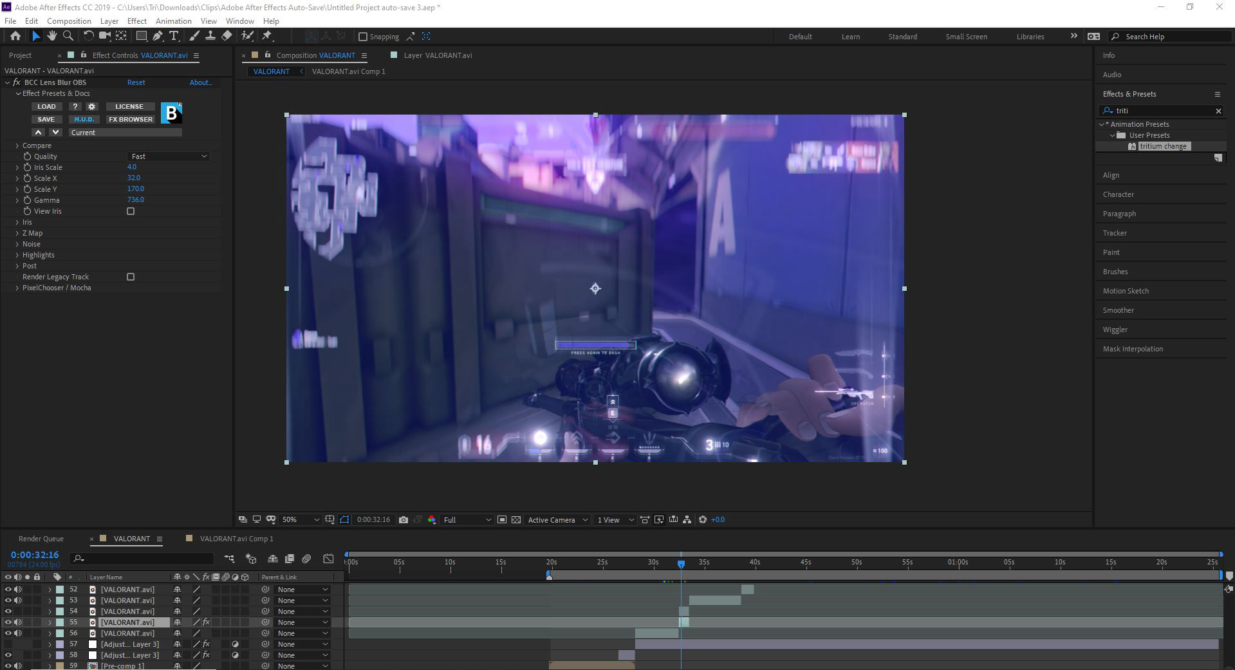The image size is (1235, 670).
Task: Open the Animation menu
Action: click(x=173, y=21)
